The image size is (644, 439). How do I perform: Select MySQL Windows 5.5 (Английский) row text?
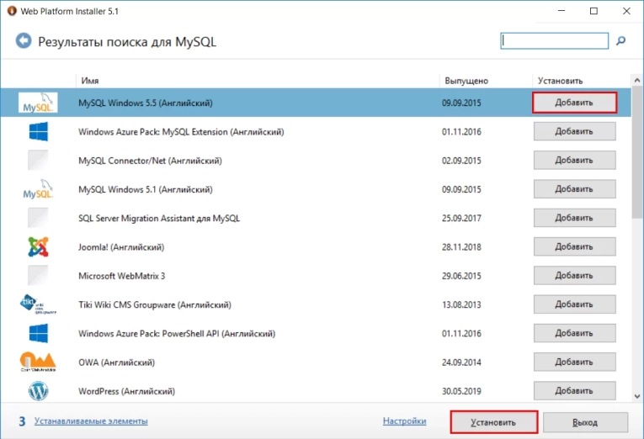pos(146,103)
